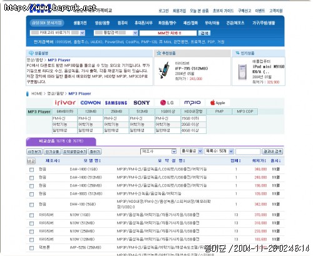Tick checkbox for DHH-100 (5GB)

[x=31, y=205]
